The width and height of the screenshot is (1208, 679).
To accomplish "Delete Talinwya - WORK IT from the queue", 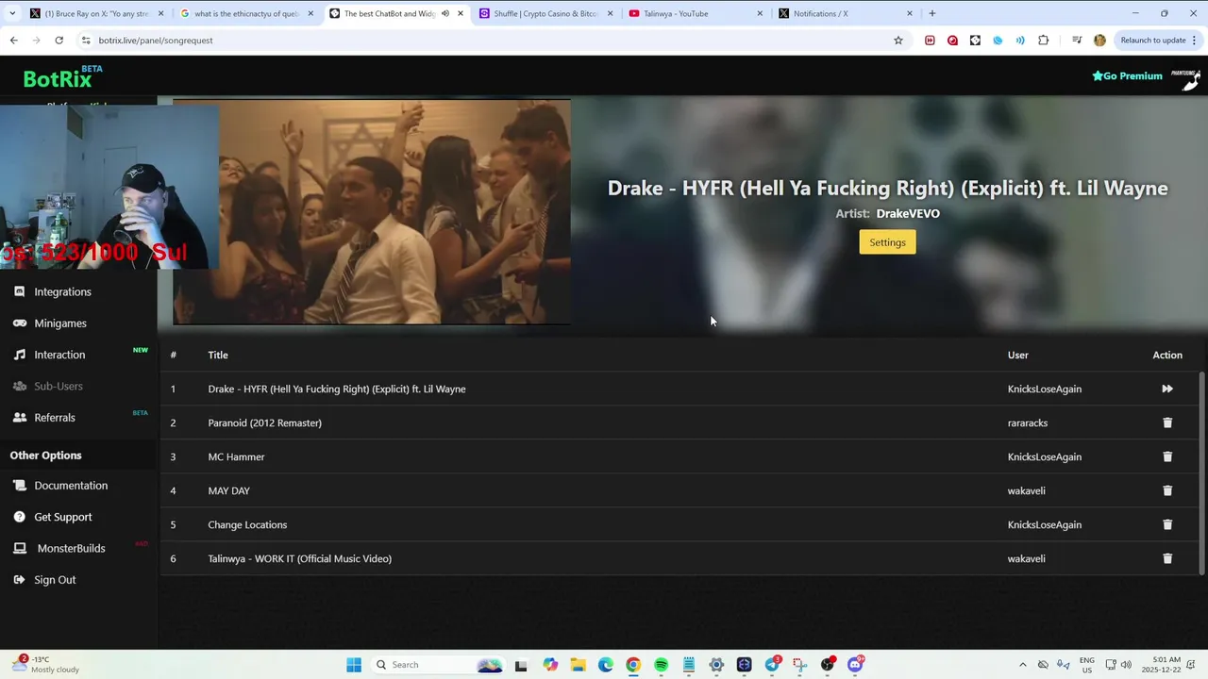I will coord(1167,558).
